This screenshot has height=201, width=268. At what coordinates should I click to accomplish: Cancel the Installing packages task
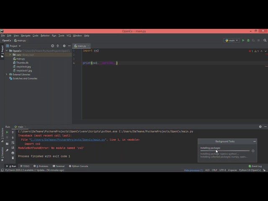coord(253,151)
